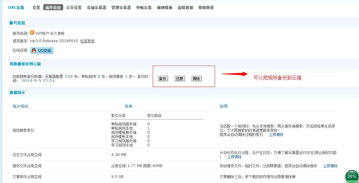Image resolution: width=359 pixels, height=183 pixels.
Task: Click the 备份 button
Action: 163,79
